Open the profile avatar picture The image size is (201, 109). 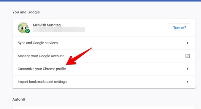pyautogui.click(x=23, y=28)
